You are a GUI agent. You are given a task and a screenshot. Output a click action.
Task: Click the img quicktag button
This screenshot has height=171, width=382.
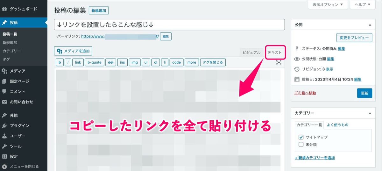pyautogui.click(x=135, y=62)
